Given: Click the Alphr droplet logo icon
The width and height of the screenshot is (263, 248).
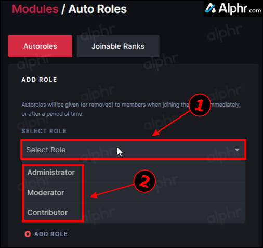Looking at the screenshot, I should [211, 8].
